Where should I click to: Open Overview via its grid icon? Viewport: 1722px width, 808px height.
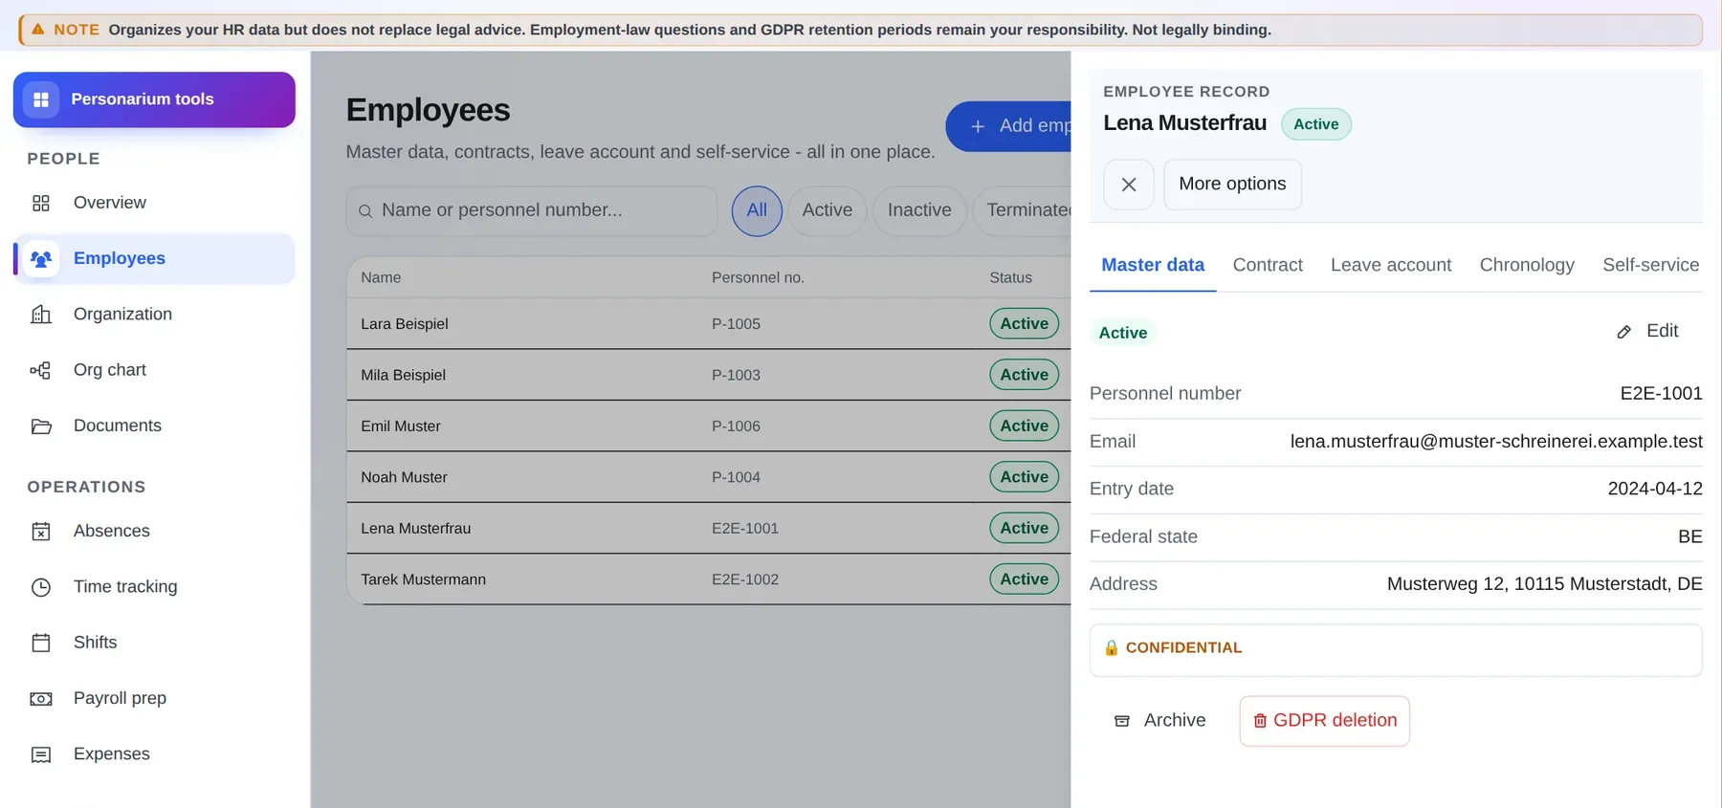click(41, 203)
